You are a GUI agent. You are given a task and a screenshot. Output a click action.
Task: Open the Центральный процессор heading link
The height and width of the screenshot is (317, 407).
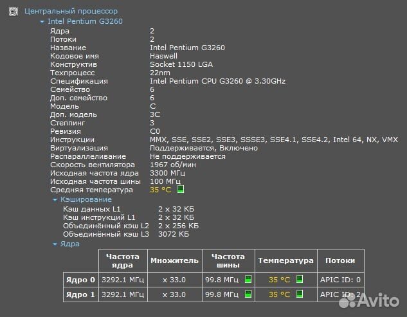click(x=71, y=11)
